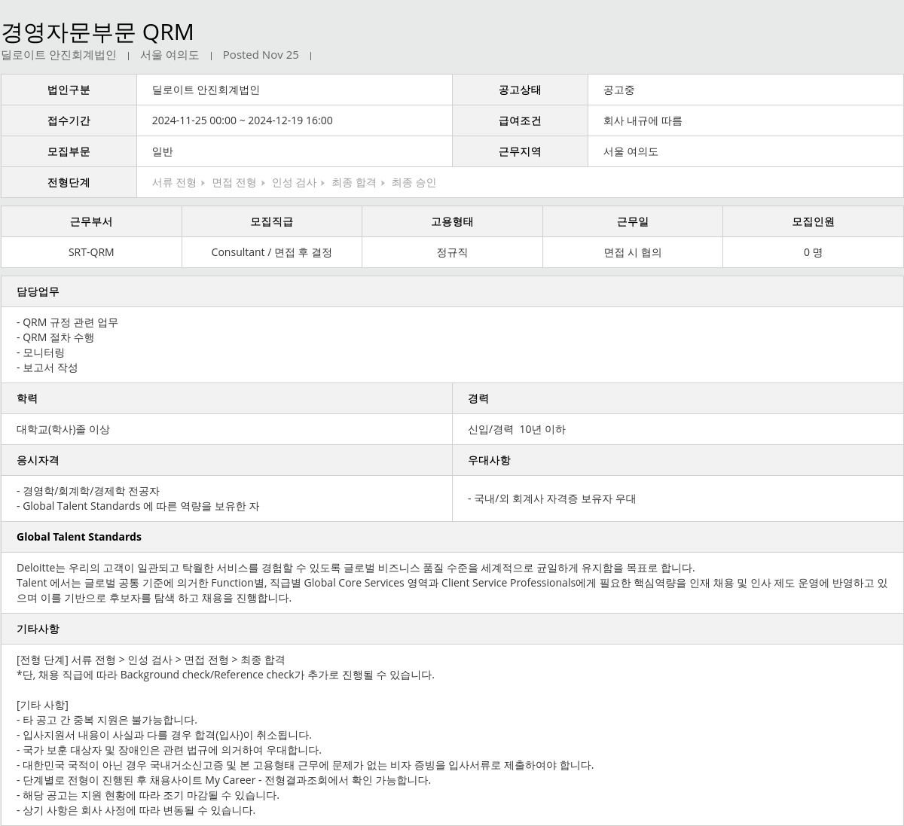Click the arrow icon after 서류 전형

pyautogui.click(x=203, y=183)
